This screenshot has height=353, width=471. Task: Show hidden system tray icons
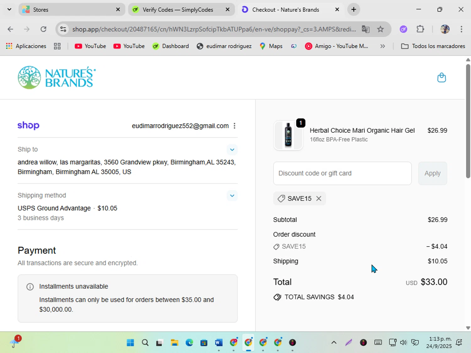(334, 342)
